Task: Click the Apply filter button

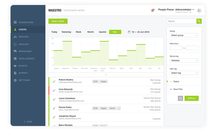Action: pos(192,99)
